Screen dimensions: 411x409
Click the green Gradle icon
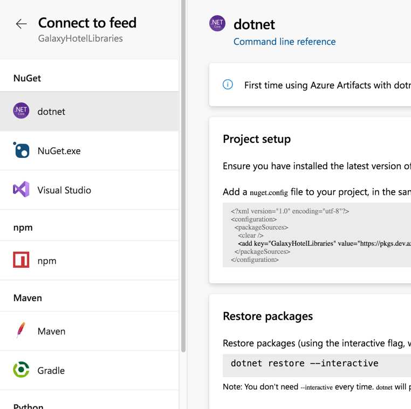pos(21,370)
